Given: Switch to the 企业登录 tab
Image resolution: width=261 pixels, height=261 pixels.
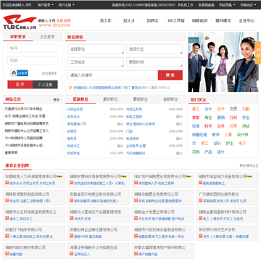Looking at the screenshot, I should pyautogui.click(x=47, y=37).
